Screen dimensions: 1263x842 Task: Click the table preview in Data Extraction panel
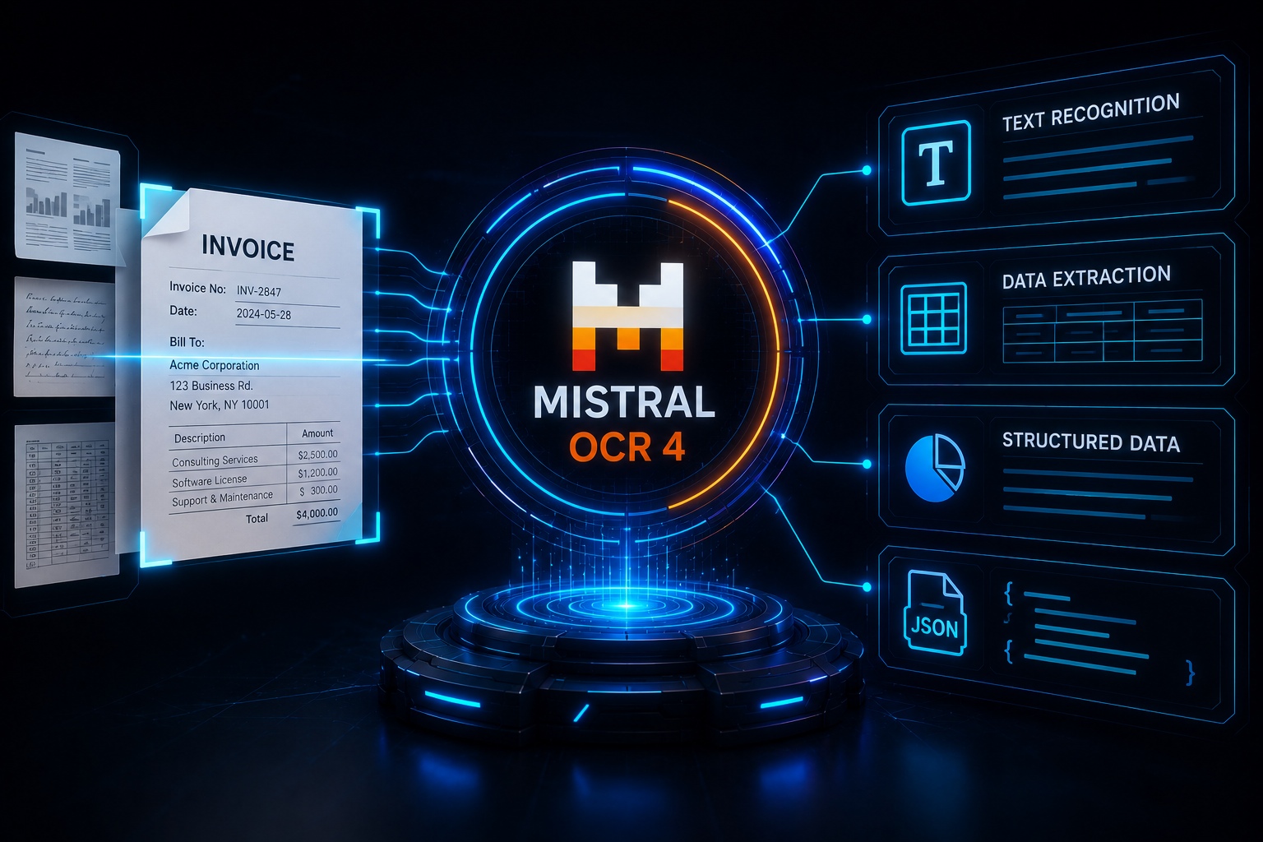click(x=1102, y=331)
